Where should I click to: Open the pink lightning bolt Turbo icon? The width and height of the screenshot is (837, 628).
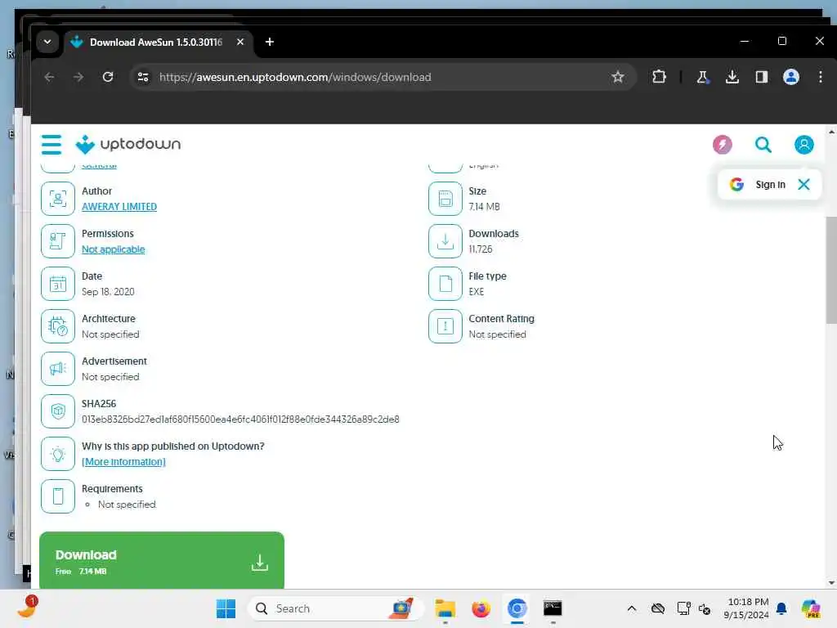pyautogui.click(x=723, y=144)
